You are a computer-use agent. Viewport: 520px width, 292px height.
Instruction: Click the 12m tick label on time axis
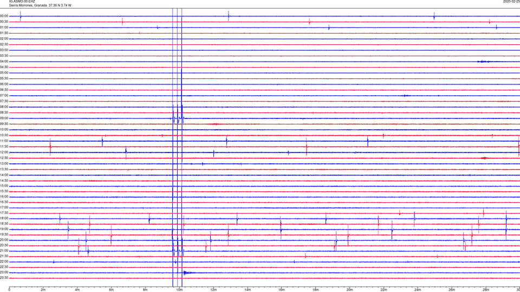(213, 290)
